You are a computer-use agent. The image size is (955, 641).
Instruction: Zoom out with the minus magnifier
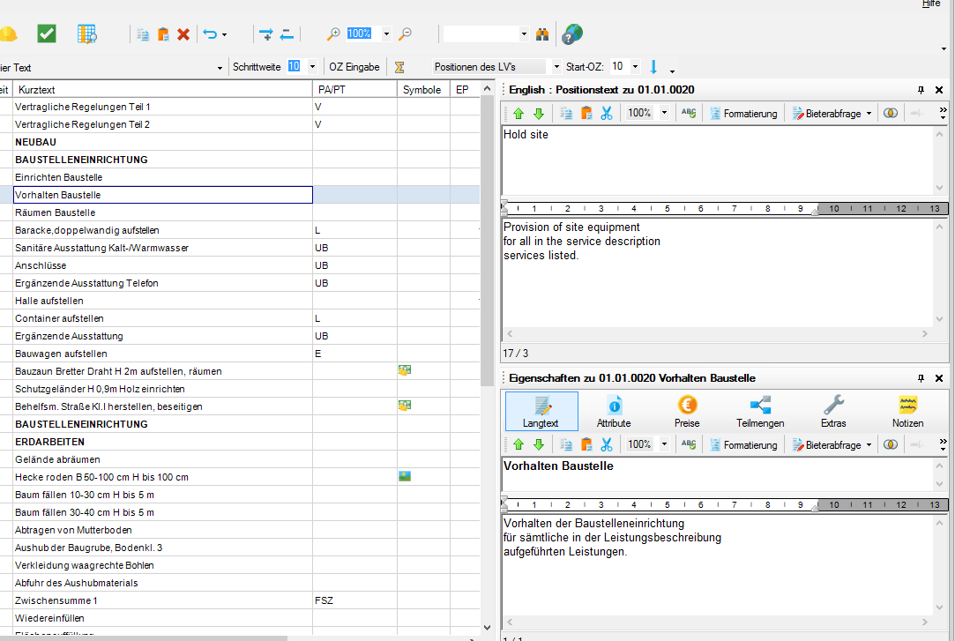(x=405, y=34)
